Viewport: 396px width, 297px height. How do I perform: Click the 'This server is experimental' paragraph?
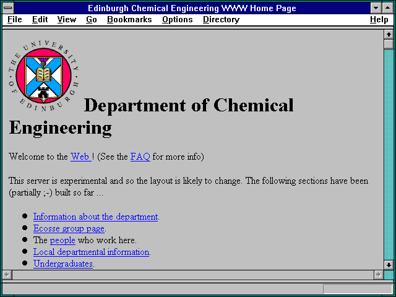coord(188,187)
